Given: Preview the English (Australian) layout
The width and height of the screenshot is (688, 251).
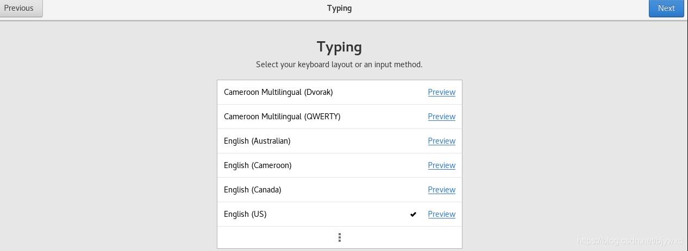Looking at the screenshot, I should pyautogui.click(x=441, y=141).
